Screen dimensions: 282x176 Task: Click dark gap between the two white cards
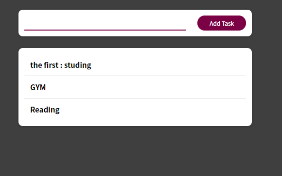(x=135, y=42)
